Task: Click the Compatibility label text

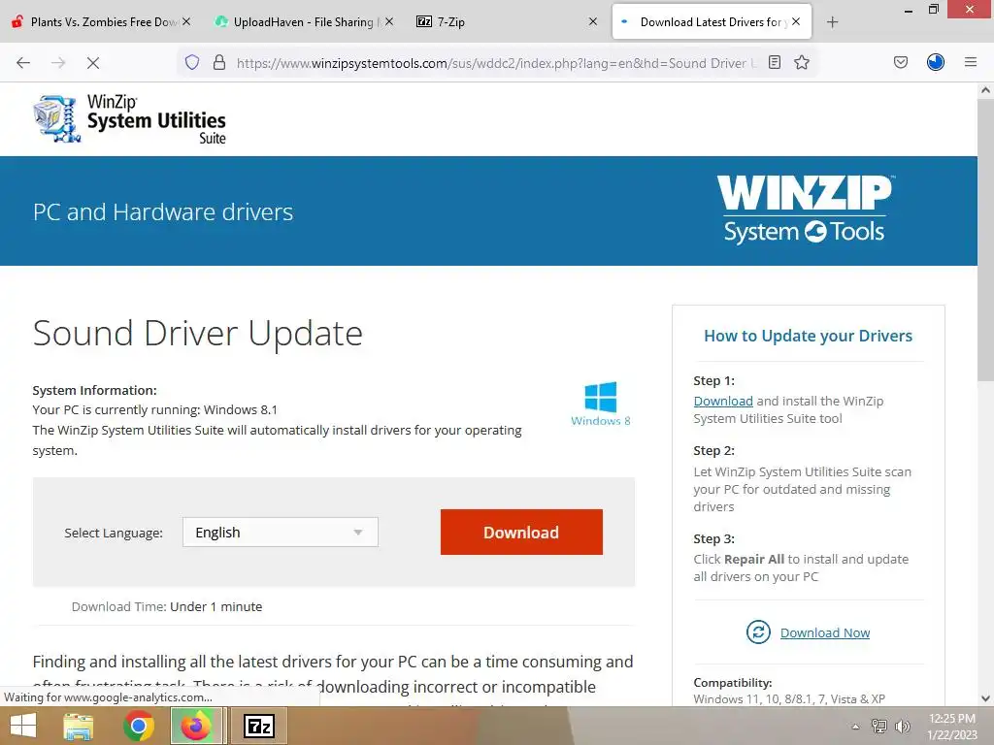Action: [732, 682]
